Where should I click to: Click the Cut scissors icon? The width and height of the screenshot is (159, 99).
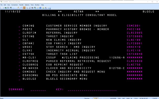pyautogui.click(x=14, y=8)
